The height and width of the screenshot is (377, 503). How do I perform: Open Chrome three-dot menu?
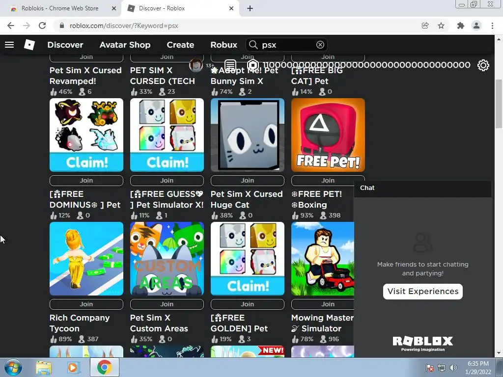click(x=492, y=26)
